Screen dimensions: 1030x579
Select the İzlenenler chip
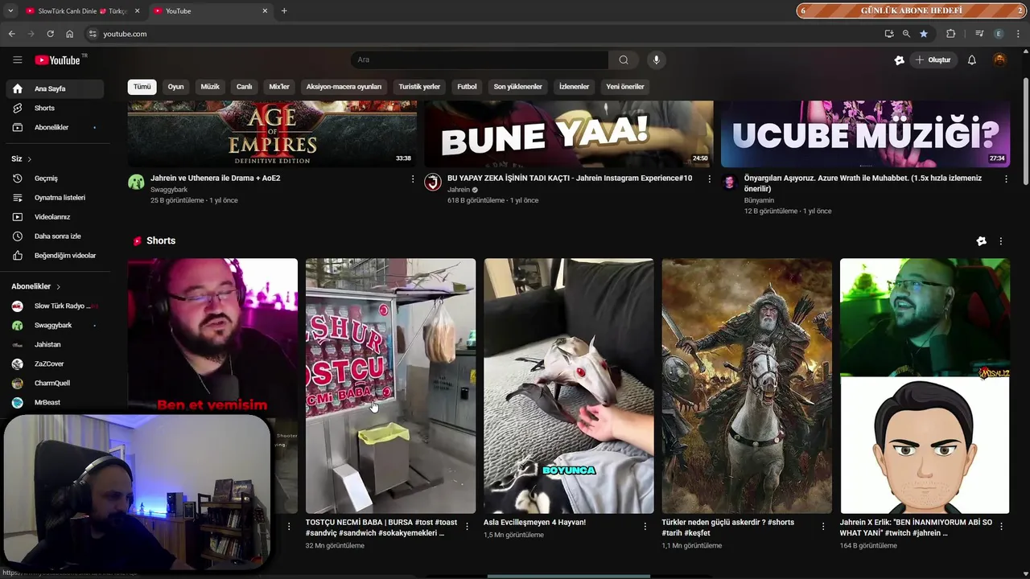[574, 86]
